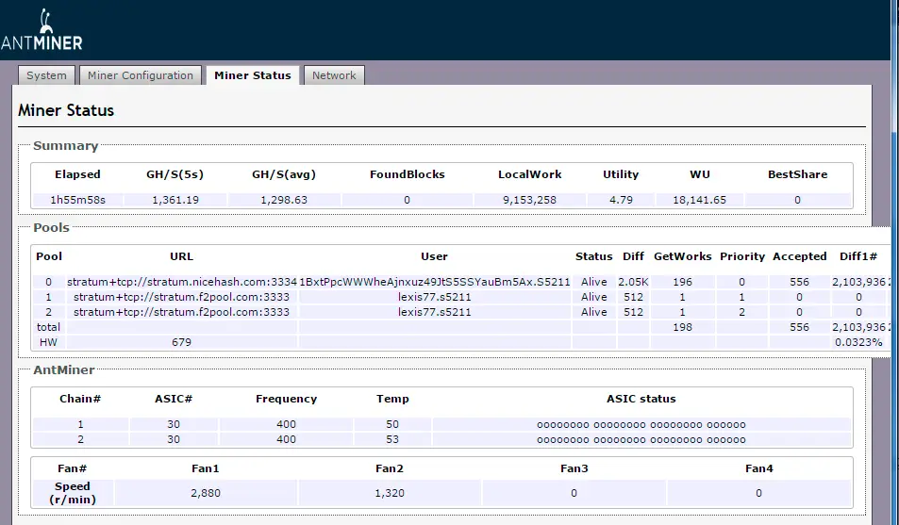The width and height of the screenshot is (899, 525).
Task: Click the LocalWork value 9,153,258
Action: click(x=530, y=200)
